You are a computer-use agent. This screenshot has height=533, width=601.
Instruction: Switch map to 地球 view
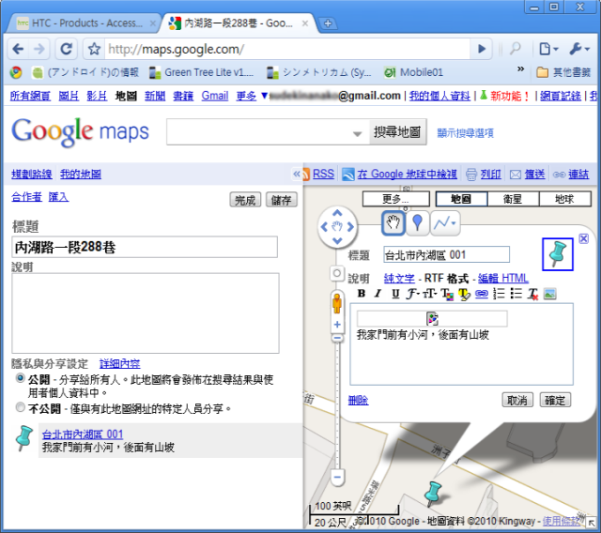[x=565, y=199]
